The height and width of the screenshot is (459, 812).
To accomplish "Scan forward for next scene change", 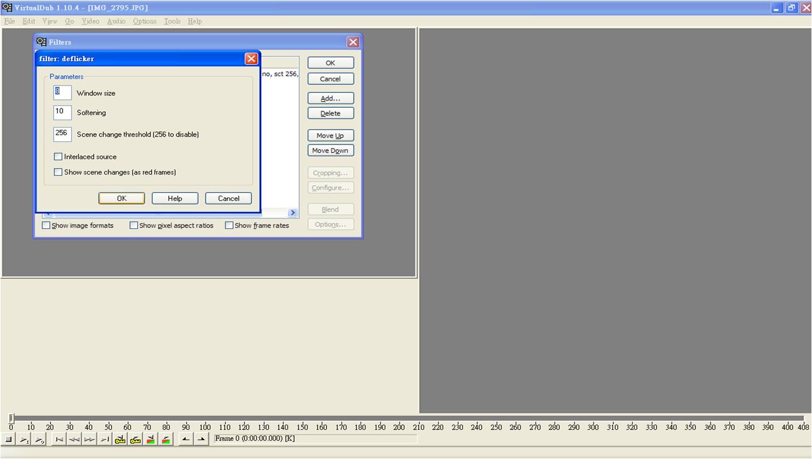I will tap(165, 439).
